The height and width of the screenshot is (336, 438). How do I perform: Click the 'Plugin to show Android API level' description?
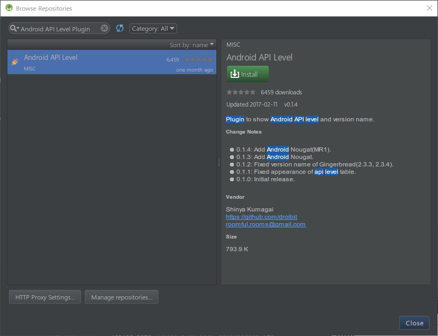(300, 119)
